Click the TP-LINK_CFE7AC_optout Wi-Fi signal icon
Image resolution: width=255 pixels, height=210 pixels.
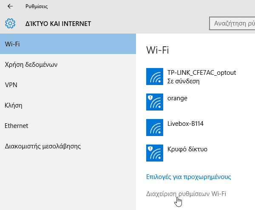tap(154, 77)
